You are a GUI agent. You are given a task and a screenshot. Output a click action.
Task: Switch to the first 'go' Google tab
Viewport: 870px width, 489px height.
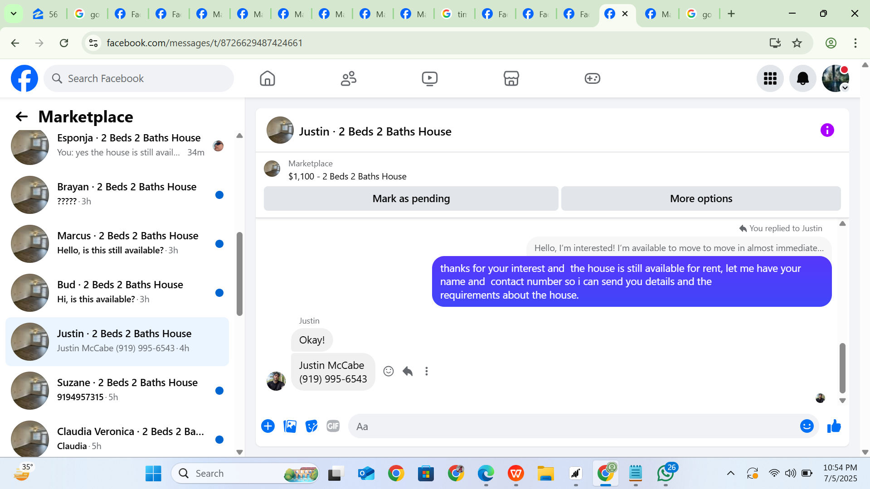[87, 14]
